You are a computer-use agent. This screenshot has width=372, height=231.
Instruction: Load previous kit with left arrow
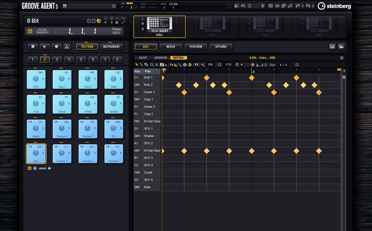tap(89, 21)
